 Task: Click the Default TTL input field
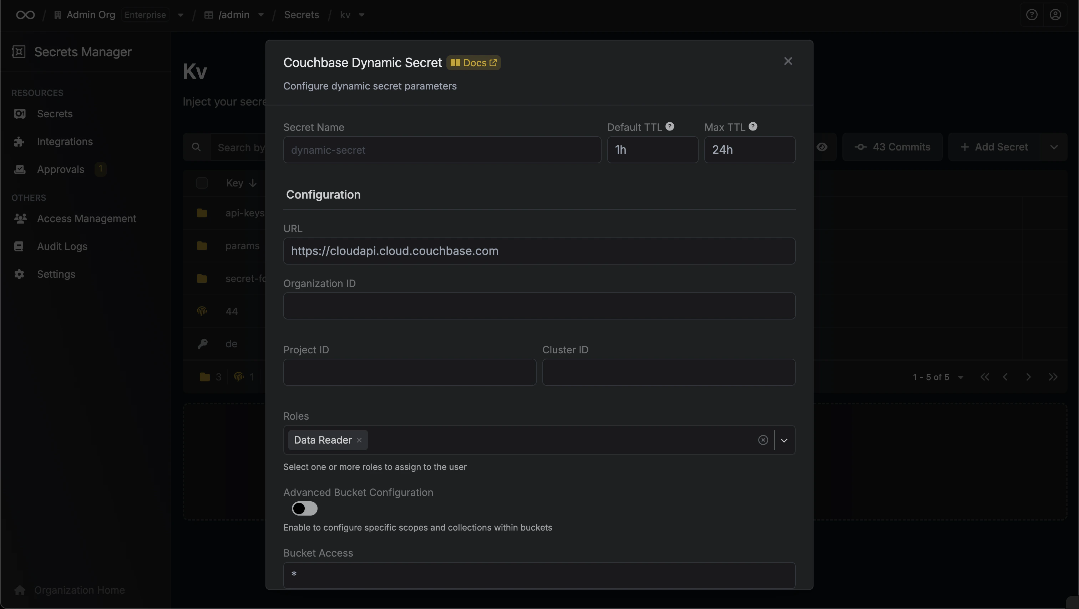tap(653, 150)
